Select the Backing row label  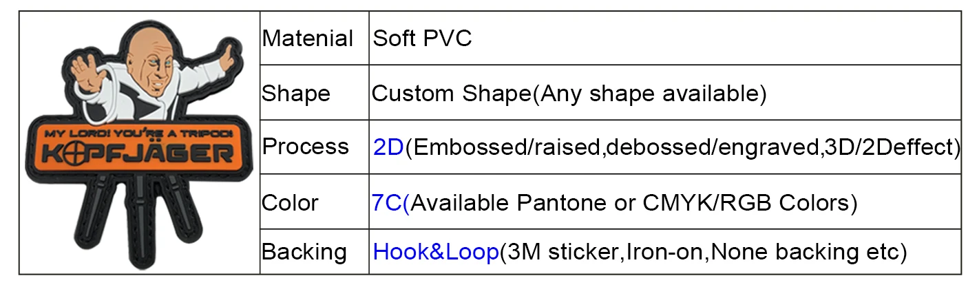click(304, 252)
